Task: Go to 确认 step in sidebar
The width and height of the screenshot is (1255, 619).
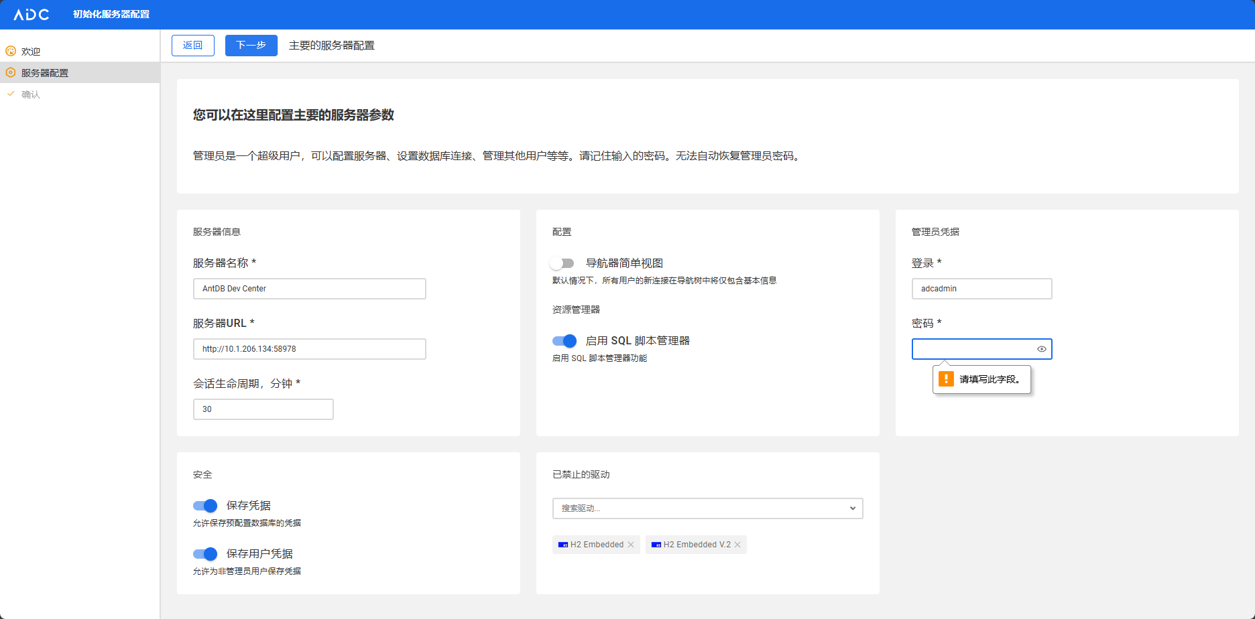Action: click(80, 94)
